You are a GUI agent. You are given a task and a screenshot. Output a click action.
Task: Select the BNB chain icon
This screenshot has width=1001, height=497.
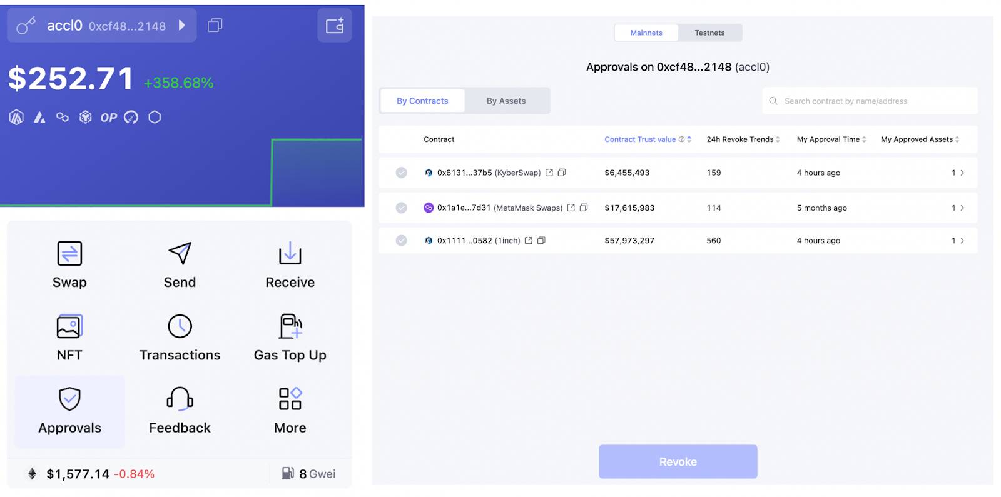[x=86, y=117]
